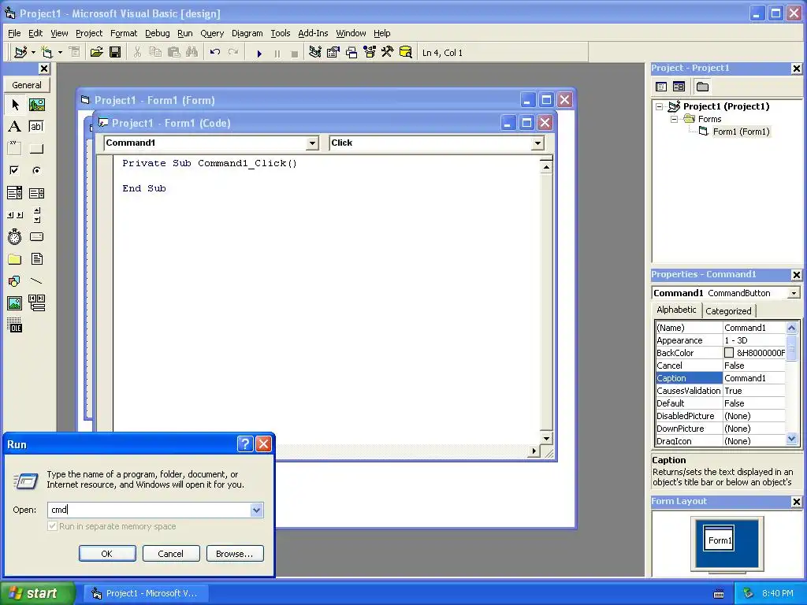Click the BackColor color swatch

tap(729, 353)
